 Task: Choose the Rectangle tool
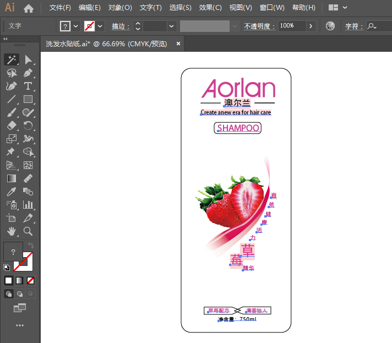coord(28,100)
